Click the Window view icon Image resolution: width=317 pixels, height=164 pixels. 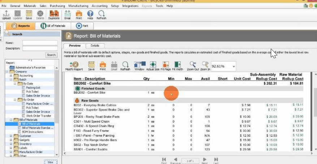(139, 66)
